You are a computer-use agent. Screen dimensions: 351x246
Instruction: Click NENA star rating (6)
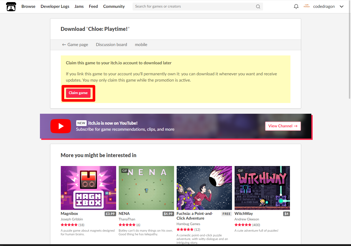(129, 225)
